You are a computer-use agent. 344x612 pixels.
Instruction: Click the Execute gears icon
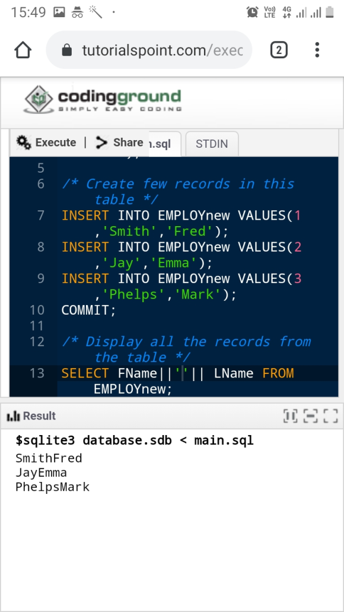24,142
